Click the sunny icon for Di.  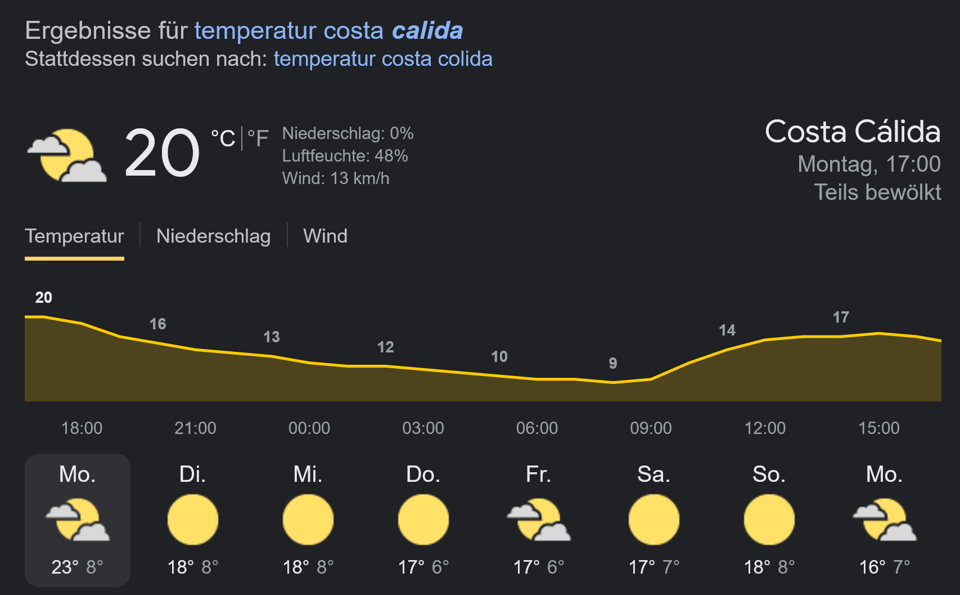point(192,520)
